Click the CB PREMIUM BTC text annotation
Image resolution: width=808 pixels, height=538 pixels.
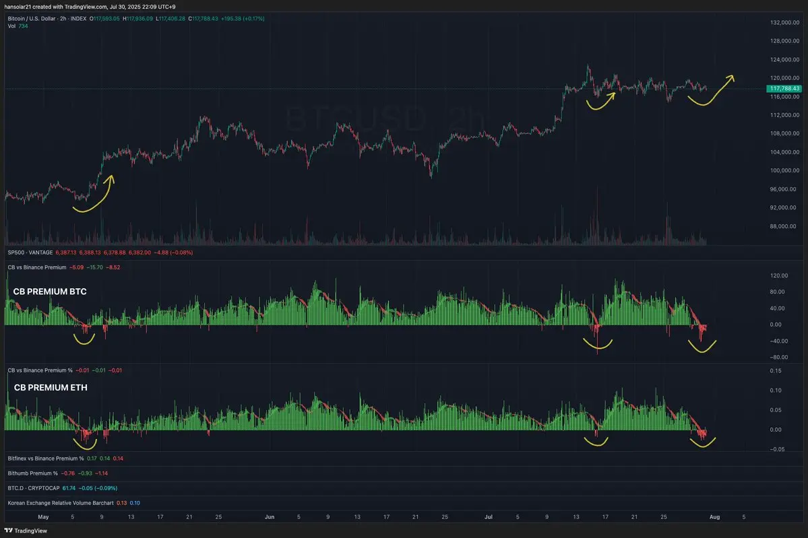(50, 292)
